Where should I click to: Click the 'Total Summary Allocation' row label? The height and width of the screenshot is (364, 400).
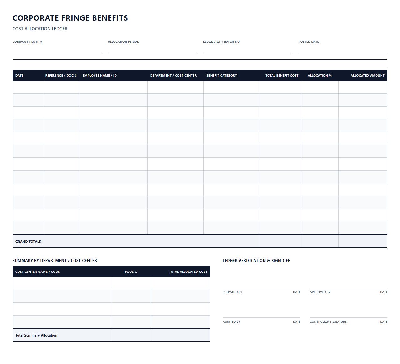click(36, 335)
